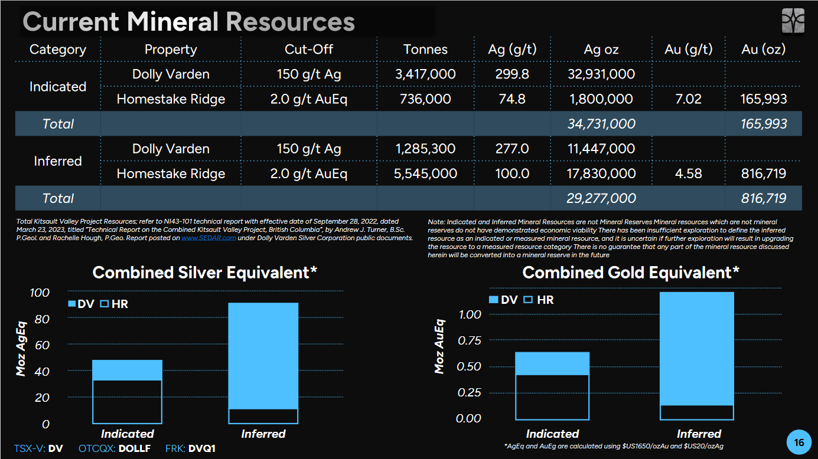Open the www.SEDAR.com link
The height and width of the screenshot is (459, 818).
point(210,238)
